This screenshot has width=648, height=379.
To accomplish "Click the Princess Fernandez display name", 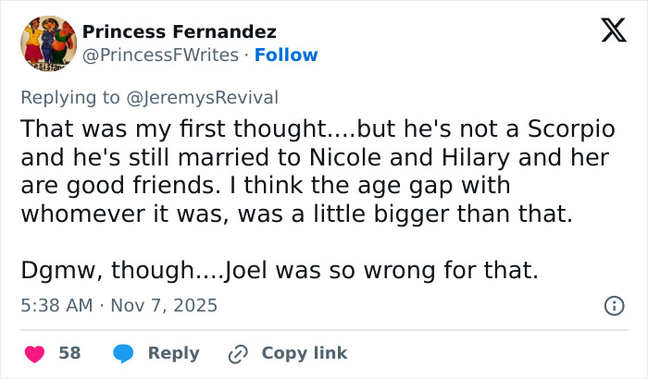I will (179, 32).
